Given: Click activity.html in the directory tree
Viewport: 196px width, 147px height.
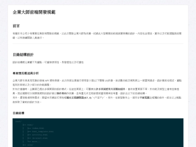Looking at the screenshot, I should [40, 135].
